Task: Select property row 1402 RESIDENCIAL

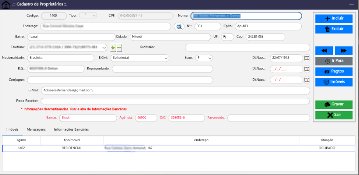Action: (x=178, y=148)
